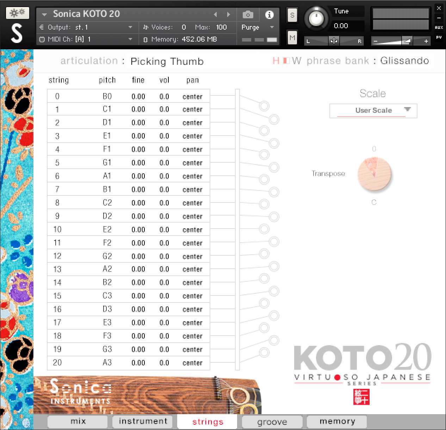Image resolution: width=446 pixels, height=430 pixels.
Task: Select the Glissando phrase bank label
Action: tap(404, 61)
